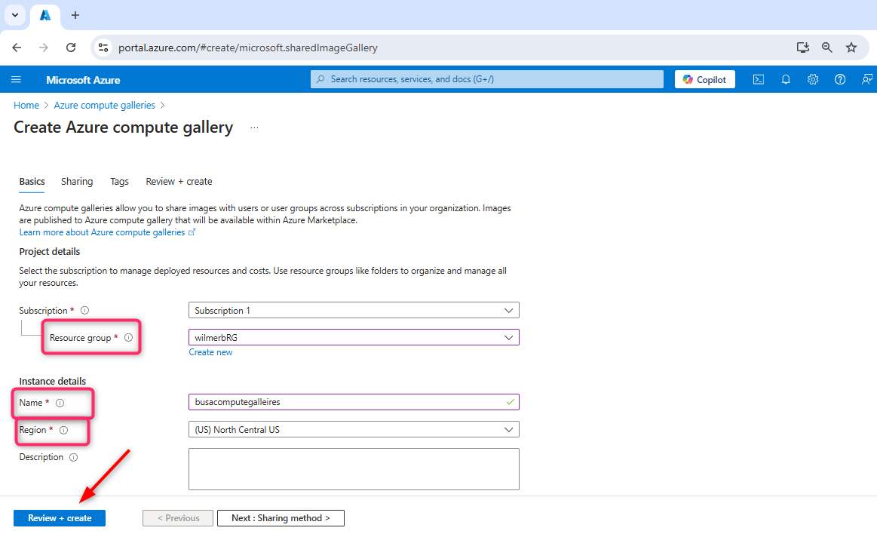Image resolution: width=877 pixels, height=537 pixels.
Task: Switch to the Tags tab
Action: (119, 181)
